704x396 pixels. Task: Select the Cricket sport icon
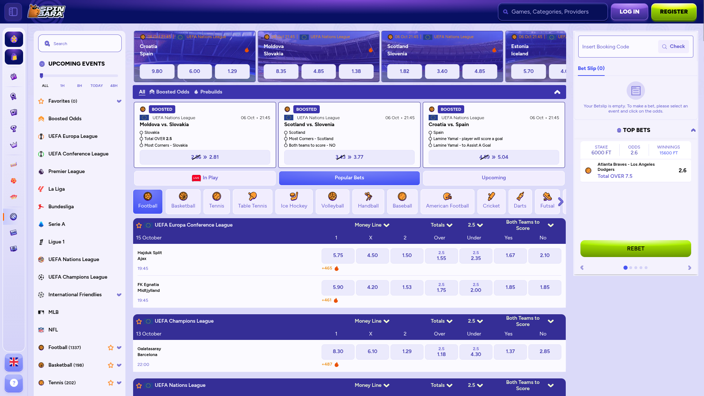[491, 201]
